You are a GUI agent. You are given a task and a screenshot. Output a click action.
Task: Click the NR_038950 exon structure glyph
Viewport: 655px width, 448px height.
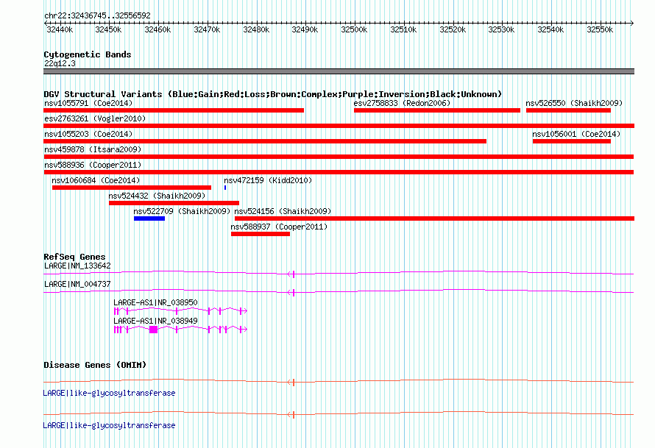[180, 310]
